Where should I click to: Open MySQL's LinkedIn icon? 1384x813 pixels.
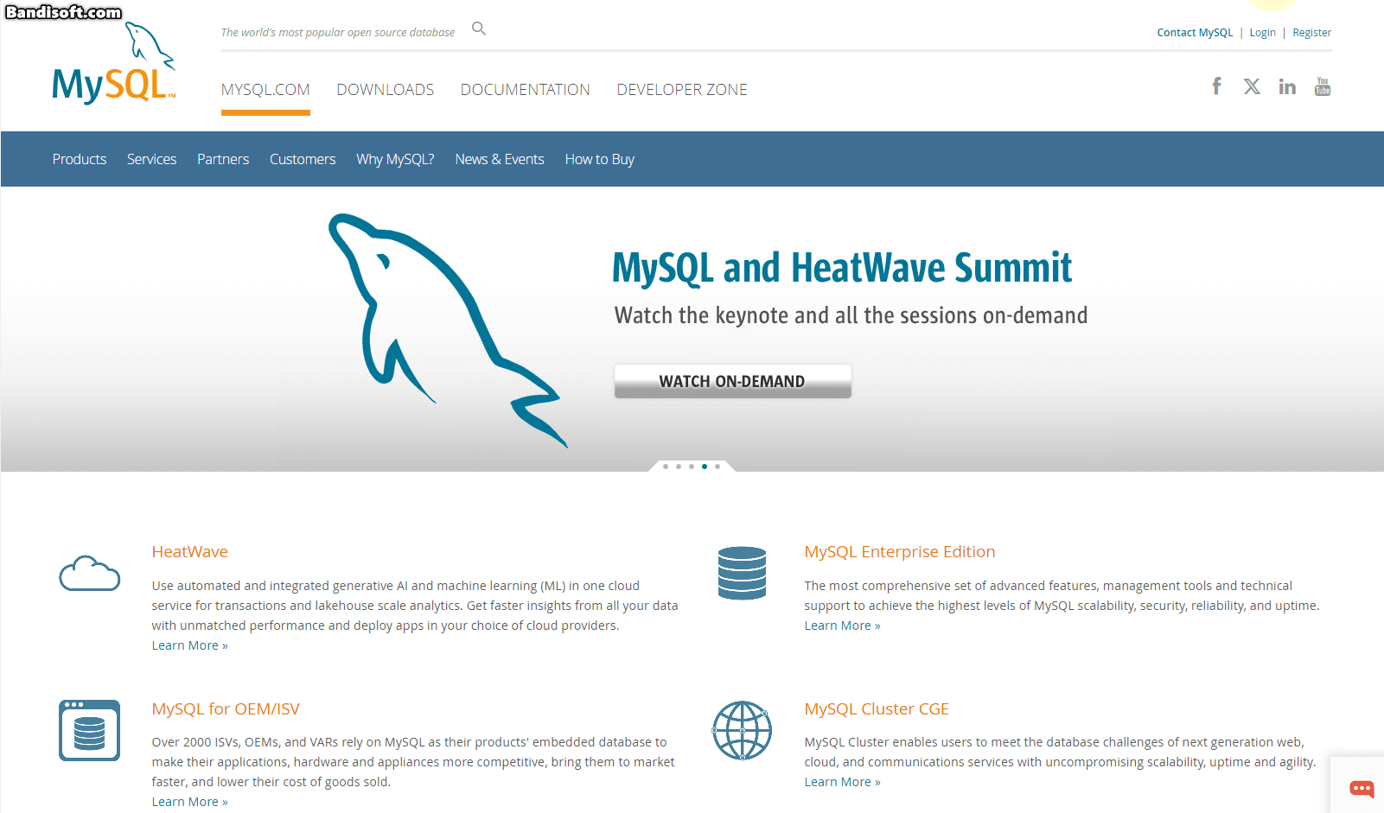[x=1287, y=86]
